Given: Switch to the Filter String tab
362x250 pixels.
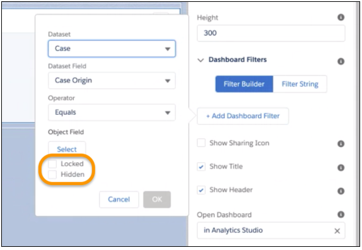Looking at the screenshot, I should tap(300, 84).
